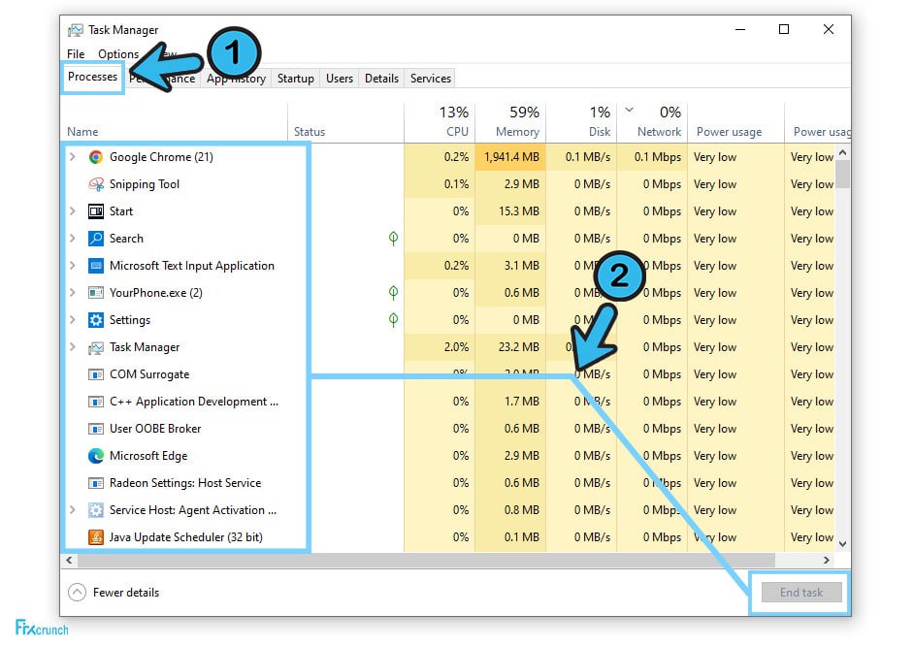The image size is (914, 646).
Task: Select the User OOBE Broker row name
Action: 155,429
